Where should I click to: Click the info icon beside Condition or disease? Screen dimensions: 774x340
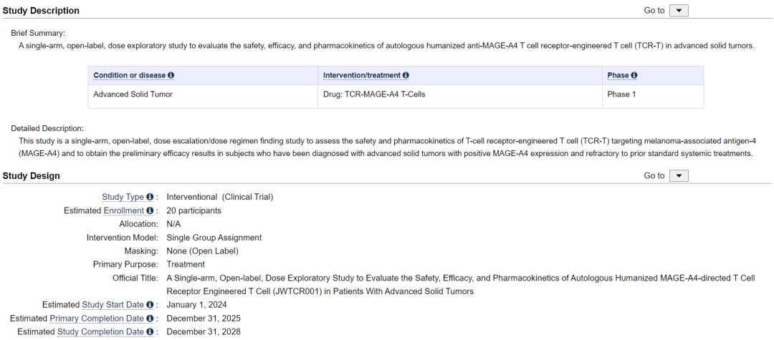[x=171, y=75]
